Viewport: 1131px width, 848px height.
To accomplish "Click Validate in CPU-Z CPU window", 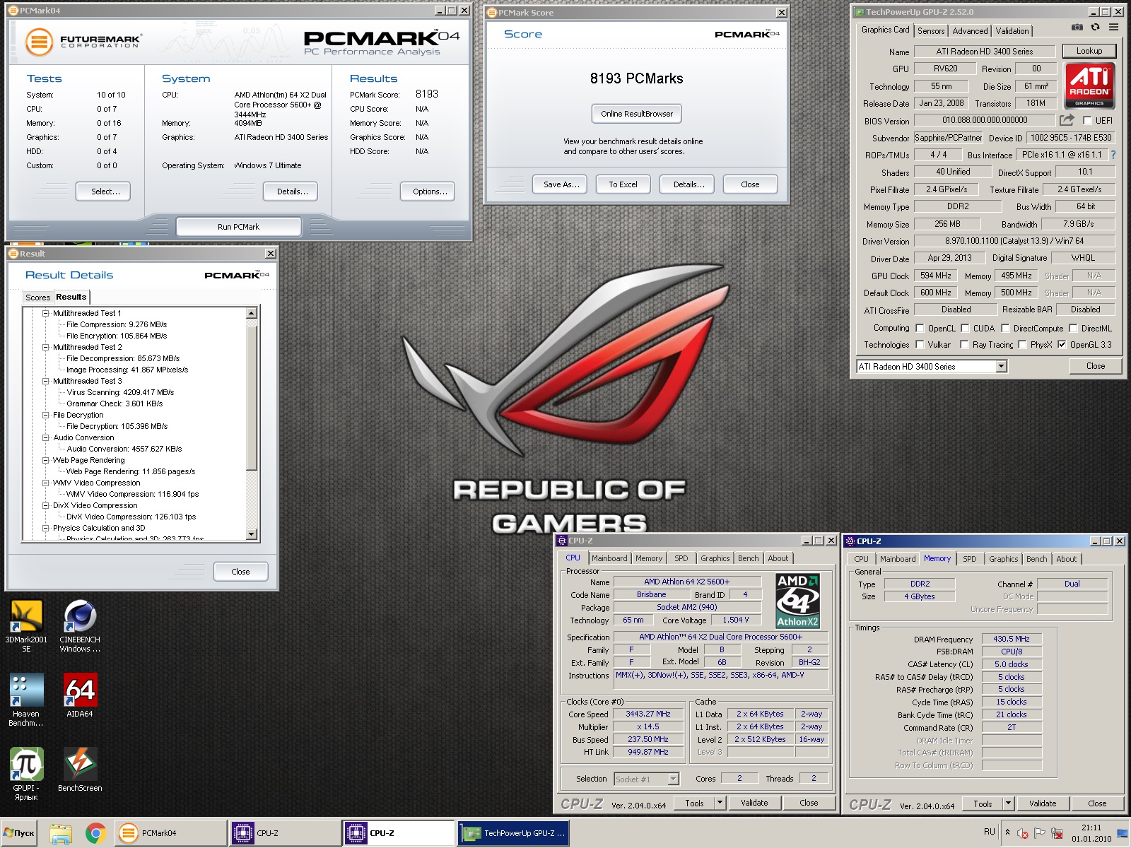I will coord(754,803).
